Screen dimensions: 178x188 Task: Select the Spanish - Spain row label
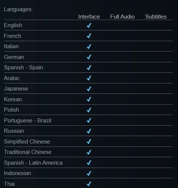23,67
